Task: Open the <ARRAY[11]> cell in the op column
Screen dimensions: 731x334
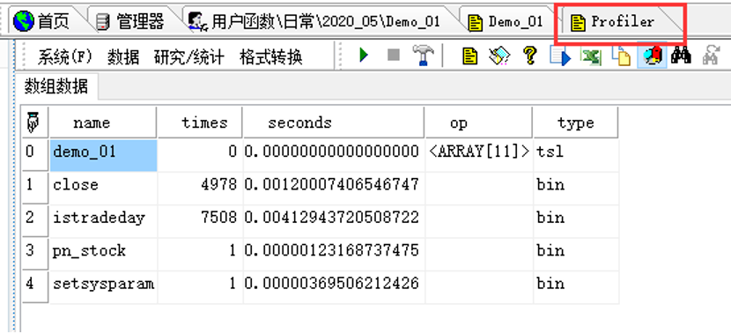Action: pyautogui.click(x=479, y=152)
